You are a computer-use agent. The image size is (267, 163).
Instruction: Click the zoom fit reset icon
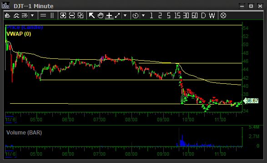click(x=81, y=15)
